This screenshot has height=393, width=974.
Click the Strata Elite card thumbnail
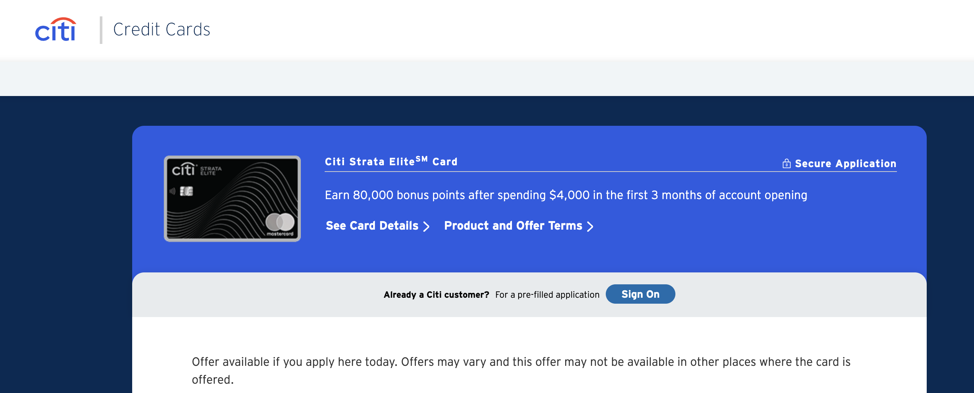click(232, 198)
